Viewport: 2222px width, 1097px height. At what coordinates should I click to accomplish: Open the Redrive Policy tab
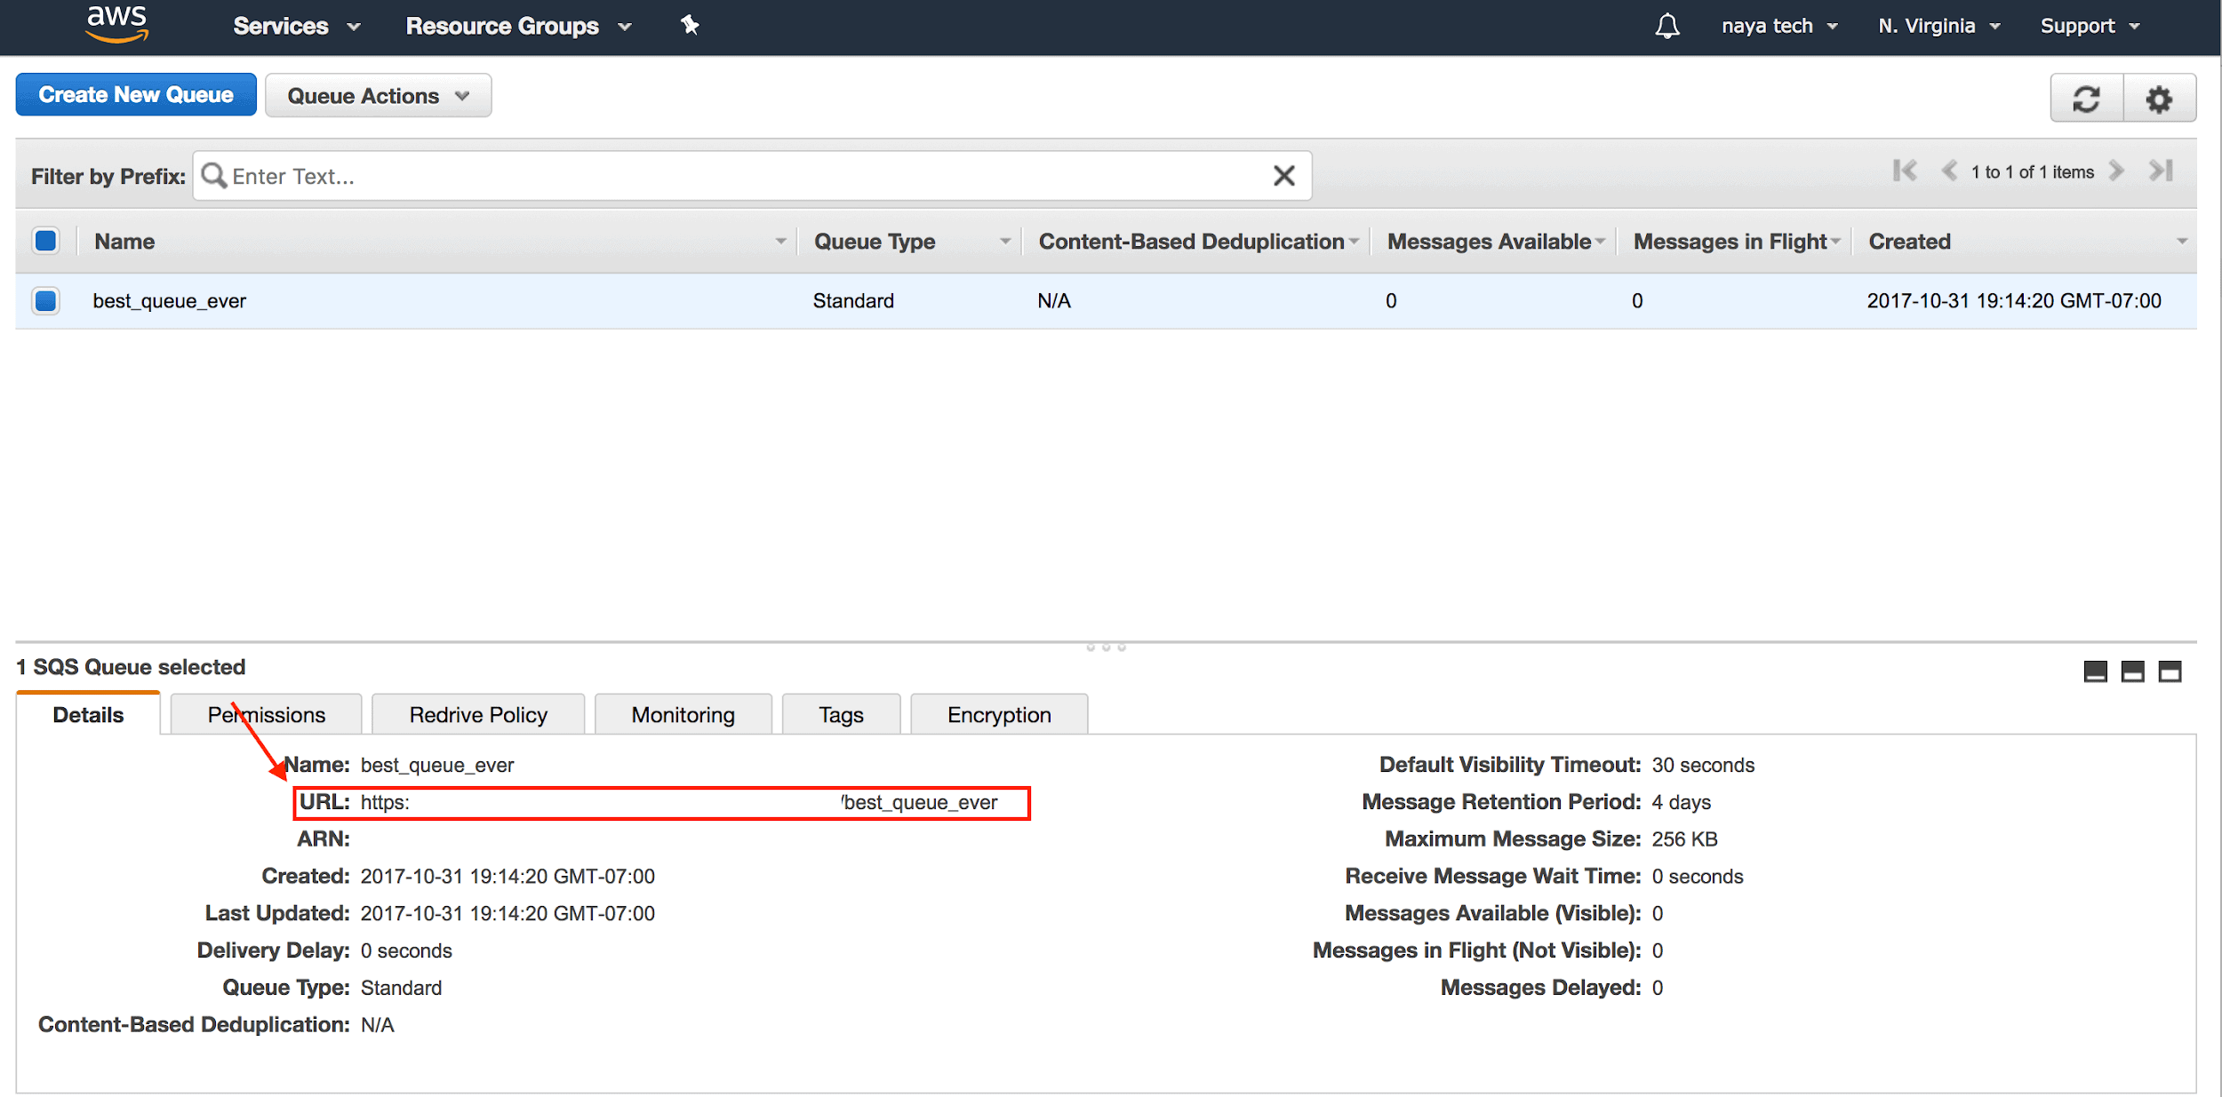[x=478, y=714]
